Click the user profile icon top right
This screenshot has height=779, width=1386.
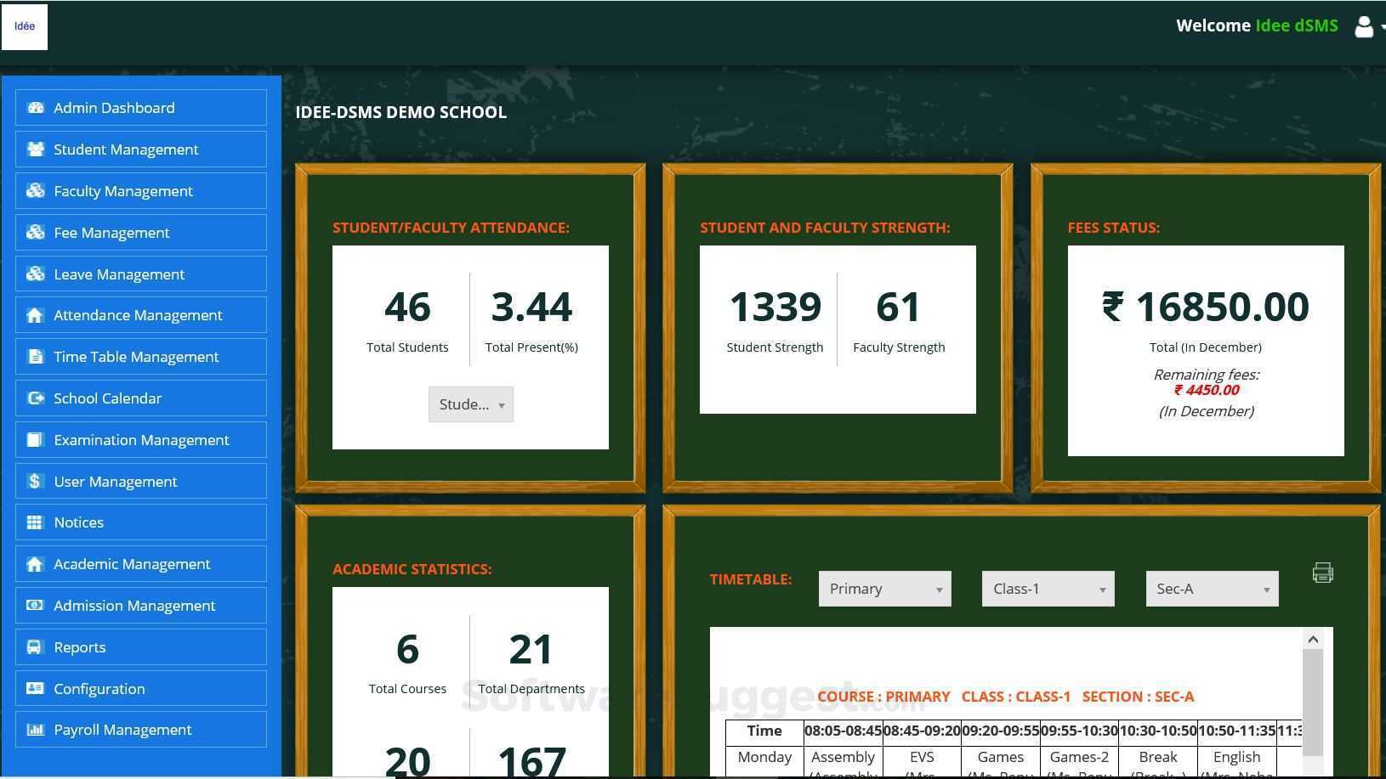click(x=1364, y=26)
